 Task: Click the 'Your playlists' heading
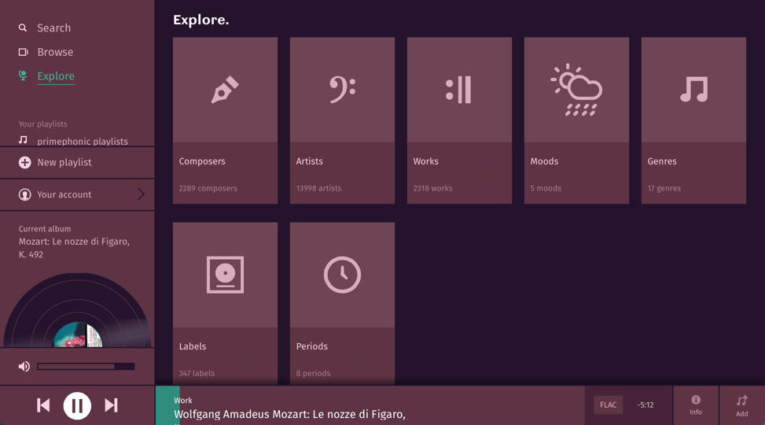point(43,124)
